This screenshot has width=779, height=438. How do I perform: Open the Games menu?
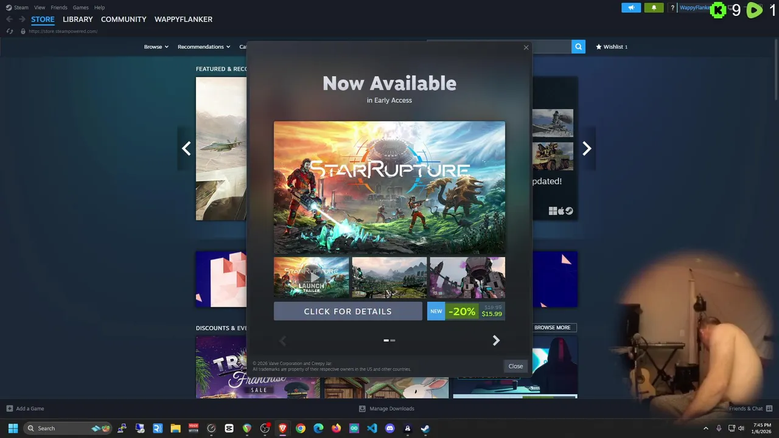pyautogui.click(x=80, y=7)
